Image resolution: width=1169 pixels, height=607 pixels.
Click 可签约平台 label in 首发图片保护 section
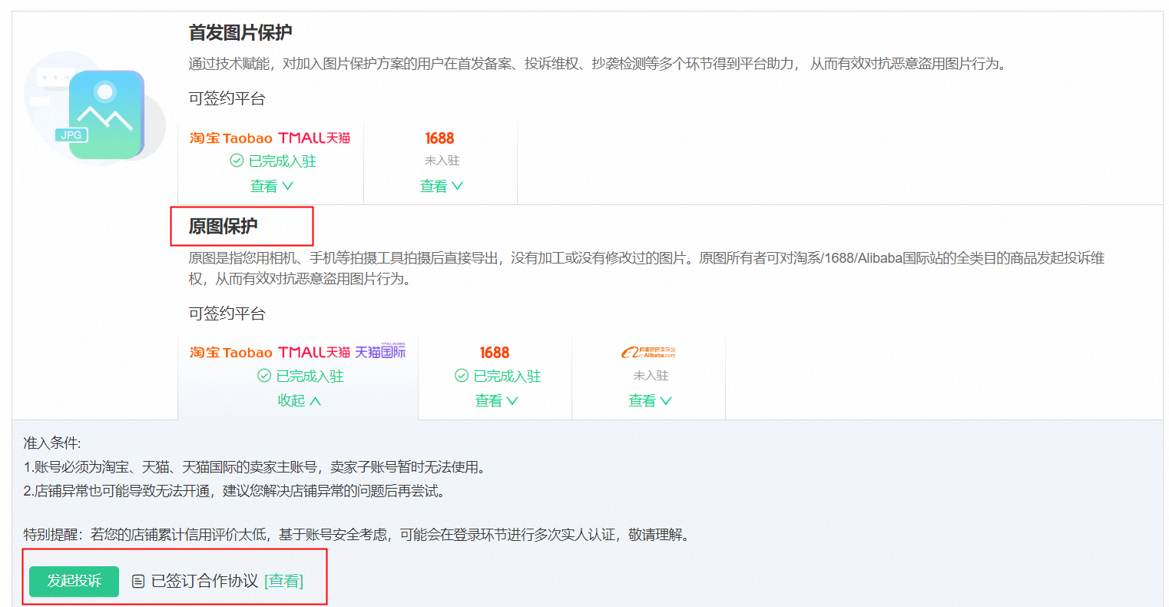click(x=227, y=98)
